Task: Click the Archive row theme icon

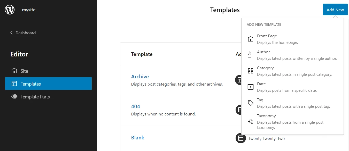Action: tap(238, 80)
